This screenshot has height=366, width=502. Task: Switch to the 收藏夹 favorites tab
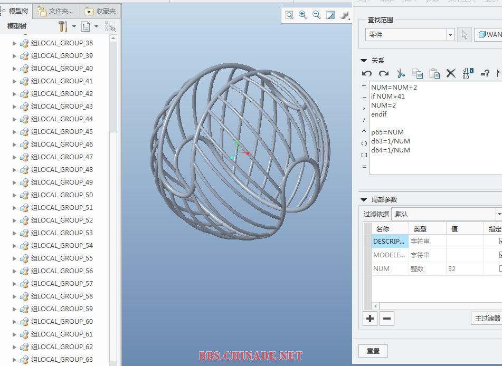coord(101,11)
